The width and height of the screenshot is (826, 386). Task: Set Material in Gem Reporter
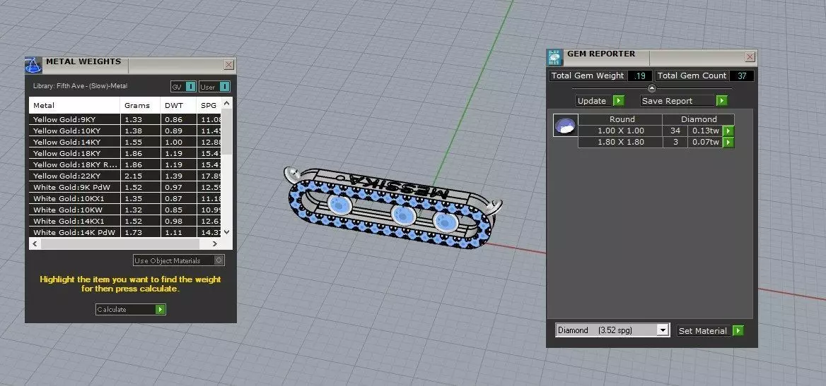[x=710, y=331]
